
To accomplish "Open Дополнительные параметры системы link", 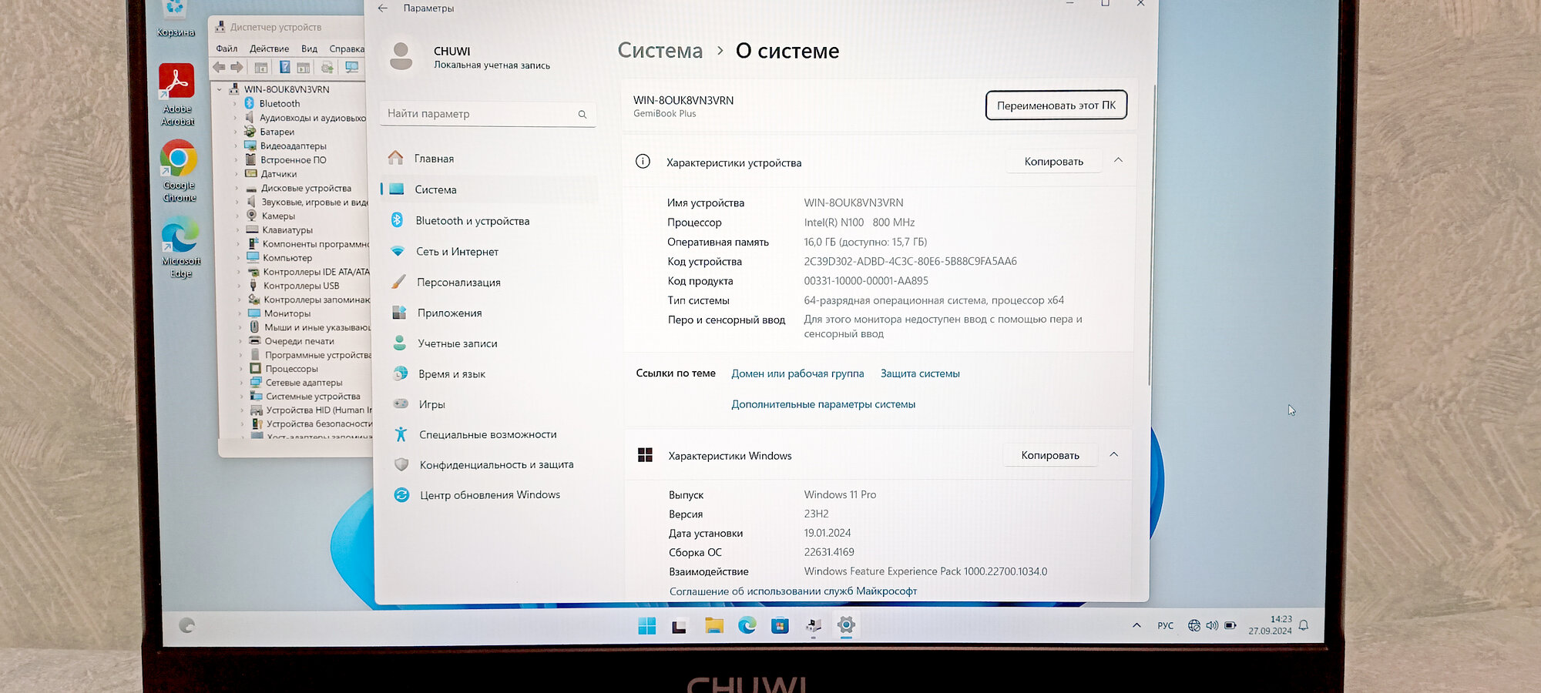I will coord(823,404).
